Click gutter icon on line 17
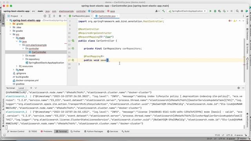This screenshot has width=251, height=141. click(x=73, y=60)
